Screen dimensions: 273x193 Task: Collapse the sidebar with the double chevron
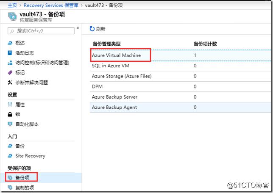[x=78, y=28]
